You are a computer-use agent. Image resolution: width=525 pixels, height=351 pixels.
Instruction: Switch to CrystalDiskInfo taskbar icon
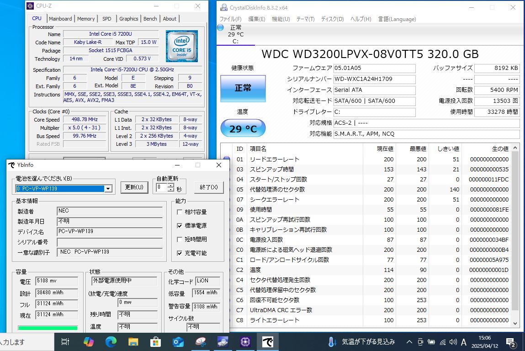point(223,341)
